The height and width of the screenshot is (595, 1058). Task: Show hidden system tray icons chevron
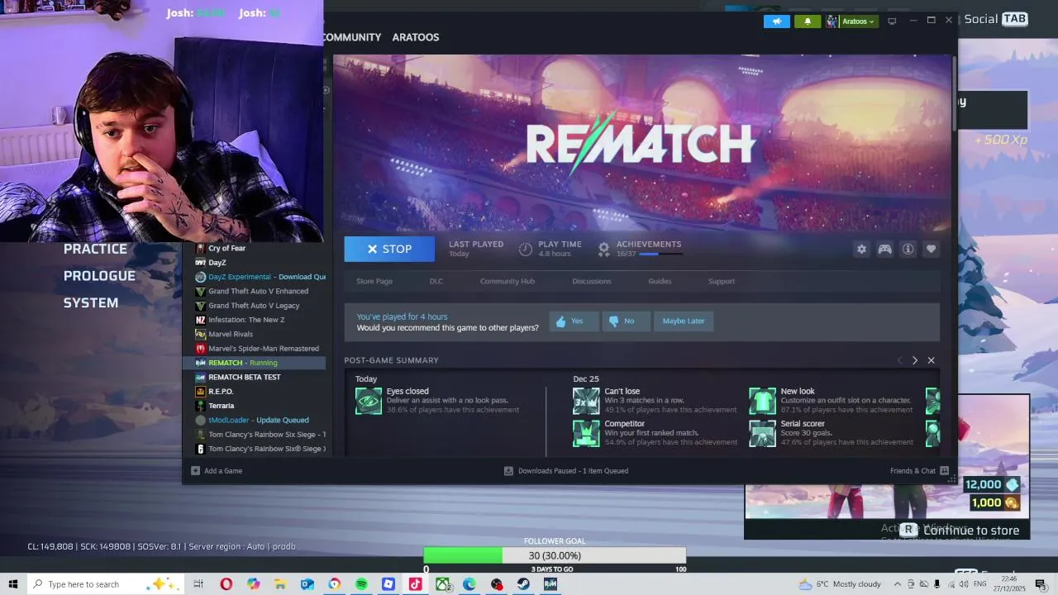tap(898, 584)
